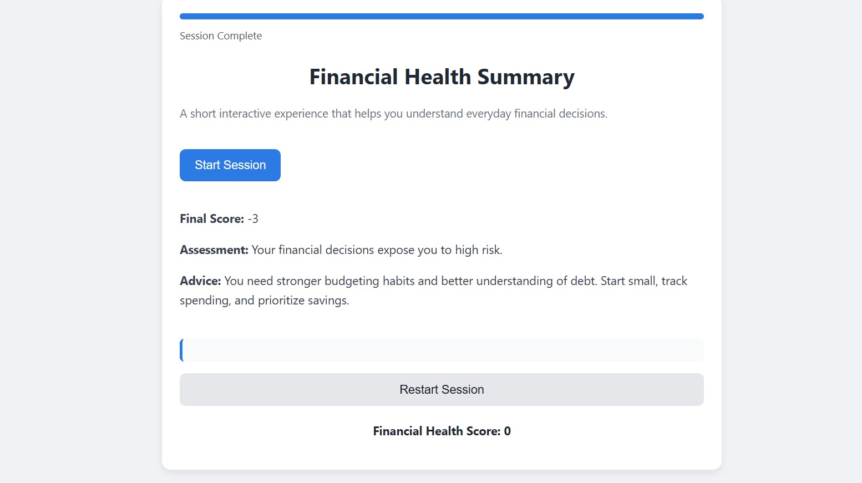Click the word 'debt' in the advice
The image size is (862, 483).
[x=582, y=281]
